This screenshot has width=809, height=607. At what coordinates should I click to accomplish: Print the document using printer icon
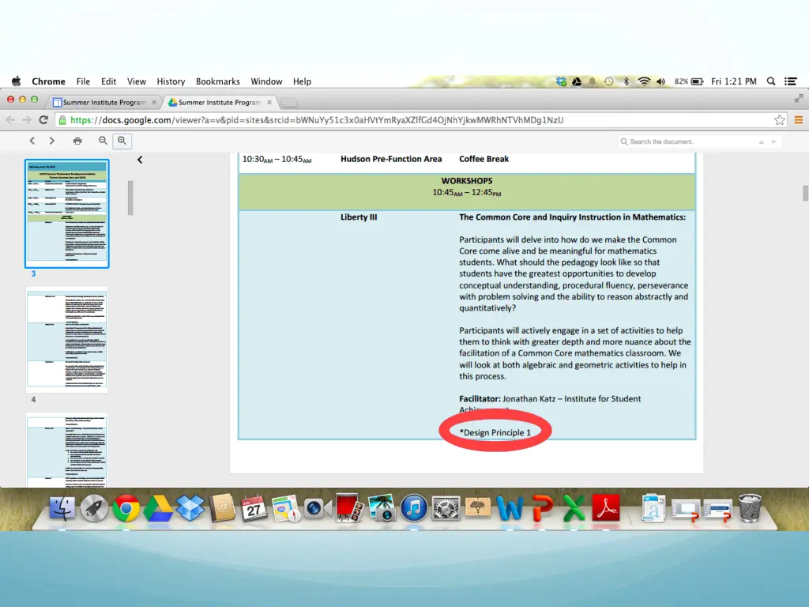(77, 141)
